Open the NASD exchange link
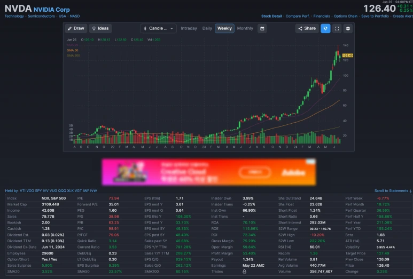 [x=75, y=17]
